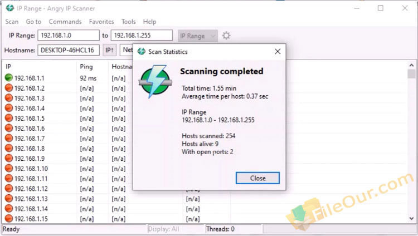Maximize the Angry IP Scanner window
This screenshot has width=418, height=236.
point(381,8)
